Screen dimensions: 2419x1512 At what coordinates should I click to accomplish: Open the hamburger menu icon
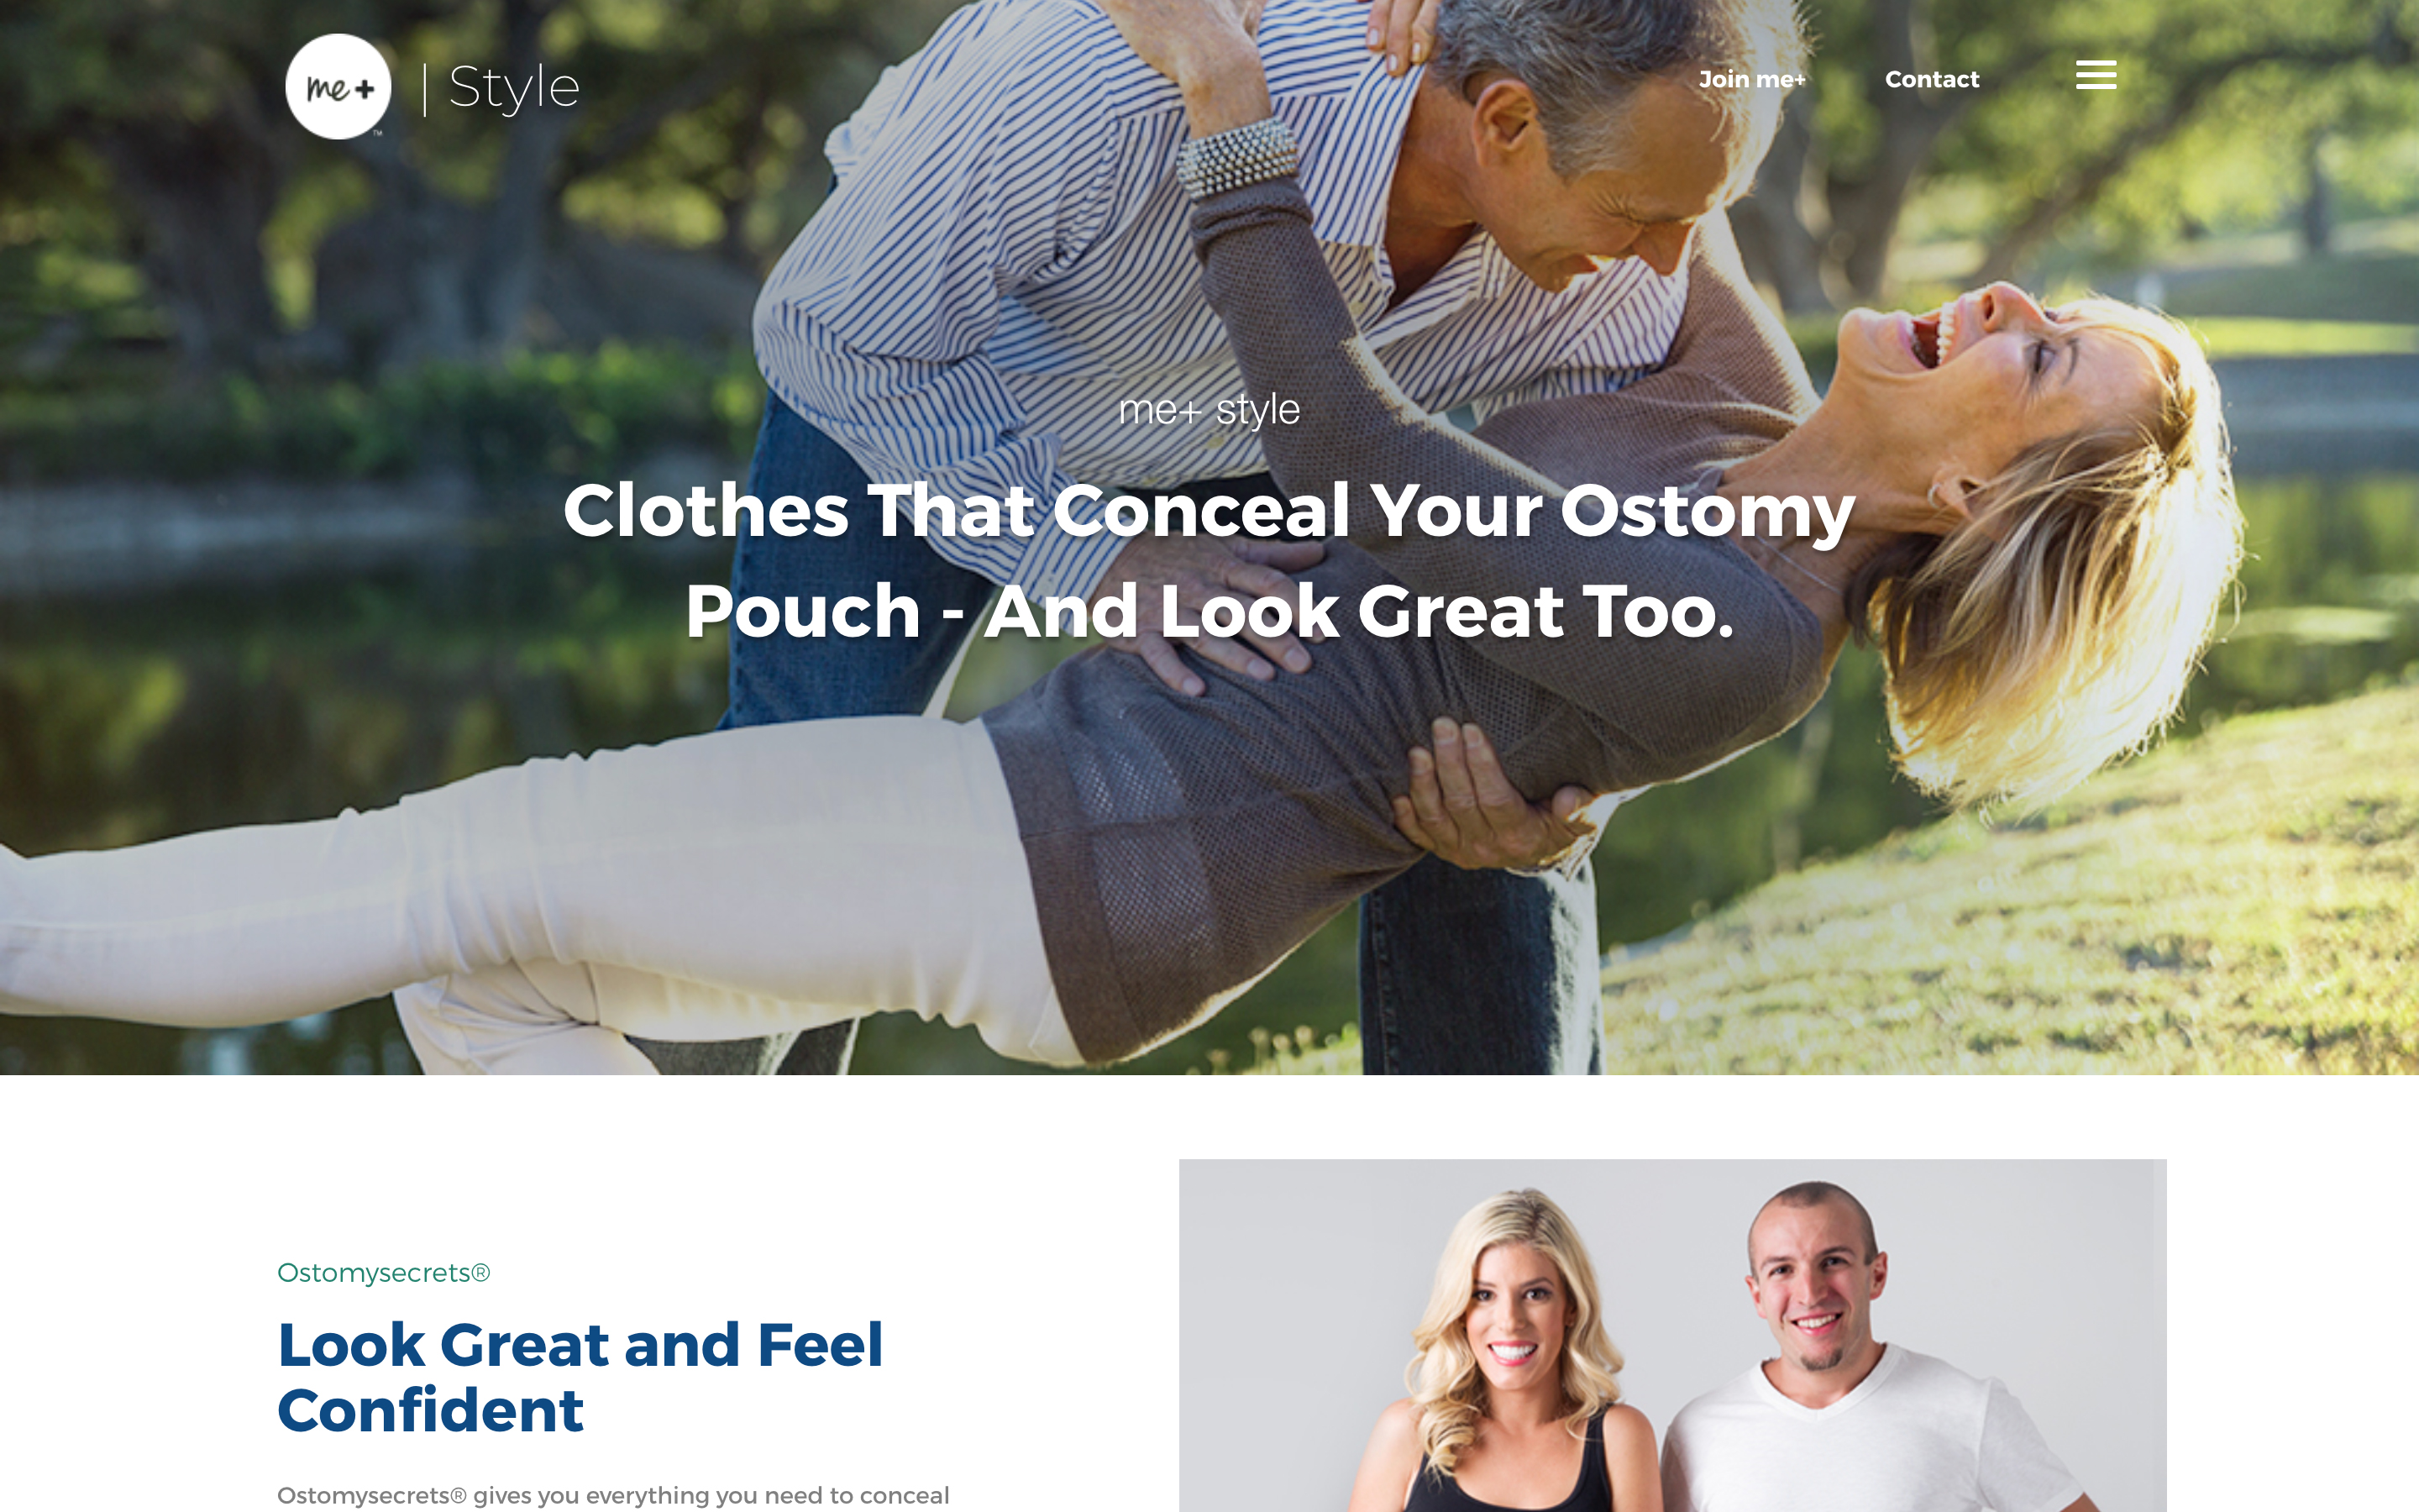(2095, 75)
